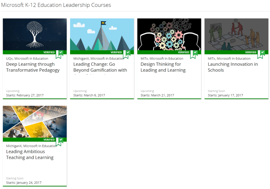Click the Starts: January 17, 2017 date
The width and height of the screenshot is (270, 189).
tap(225, 95)
